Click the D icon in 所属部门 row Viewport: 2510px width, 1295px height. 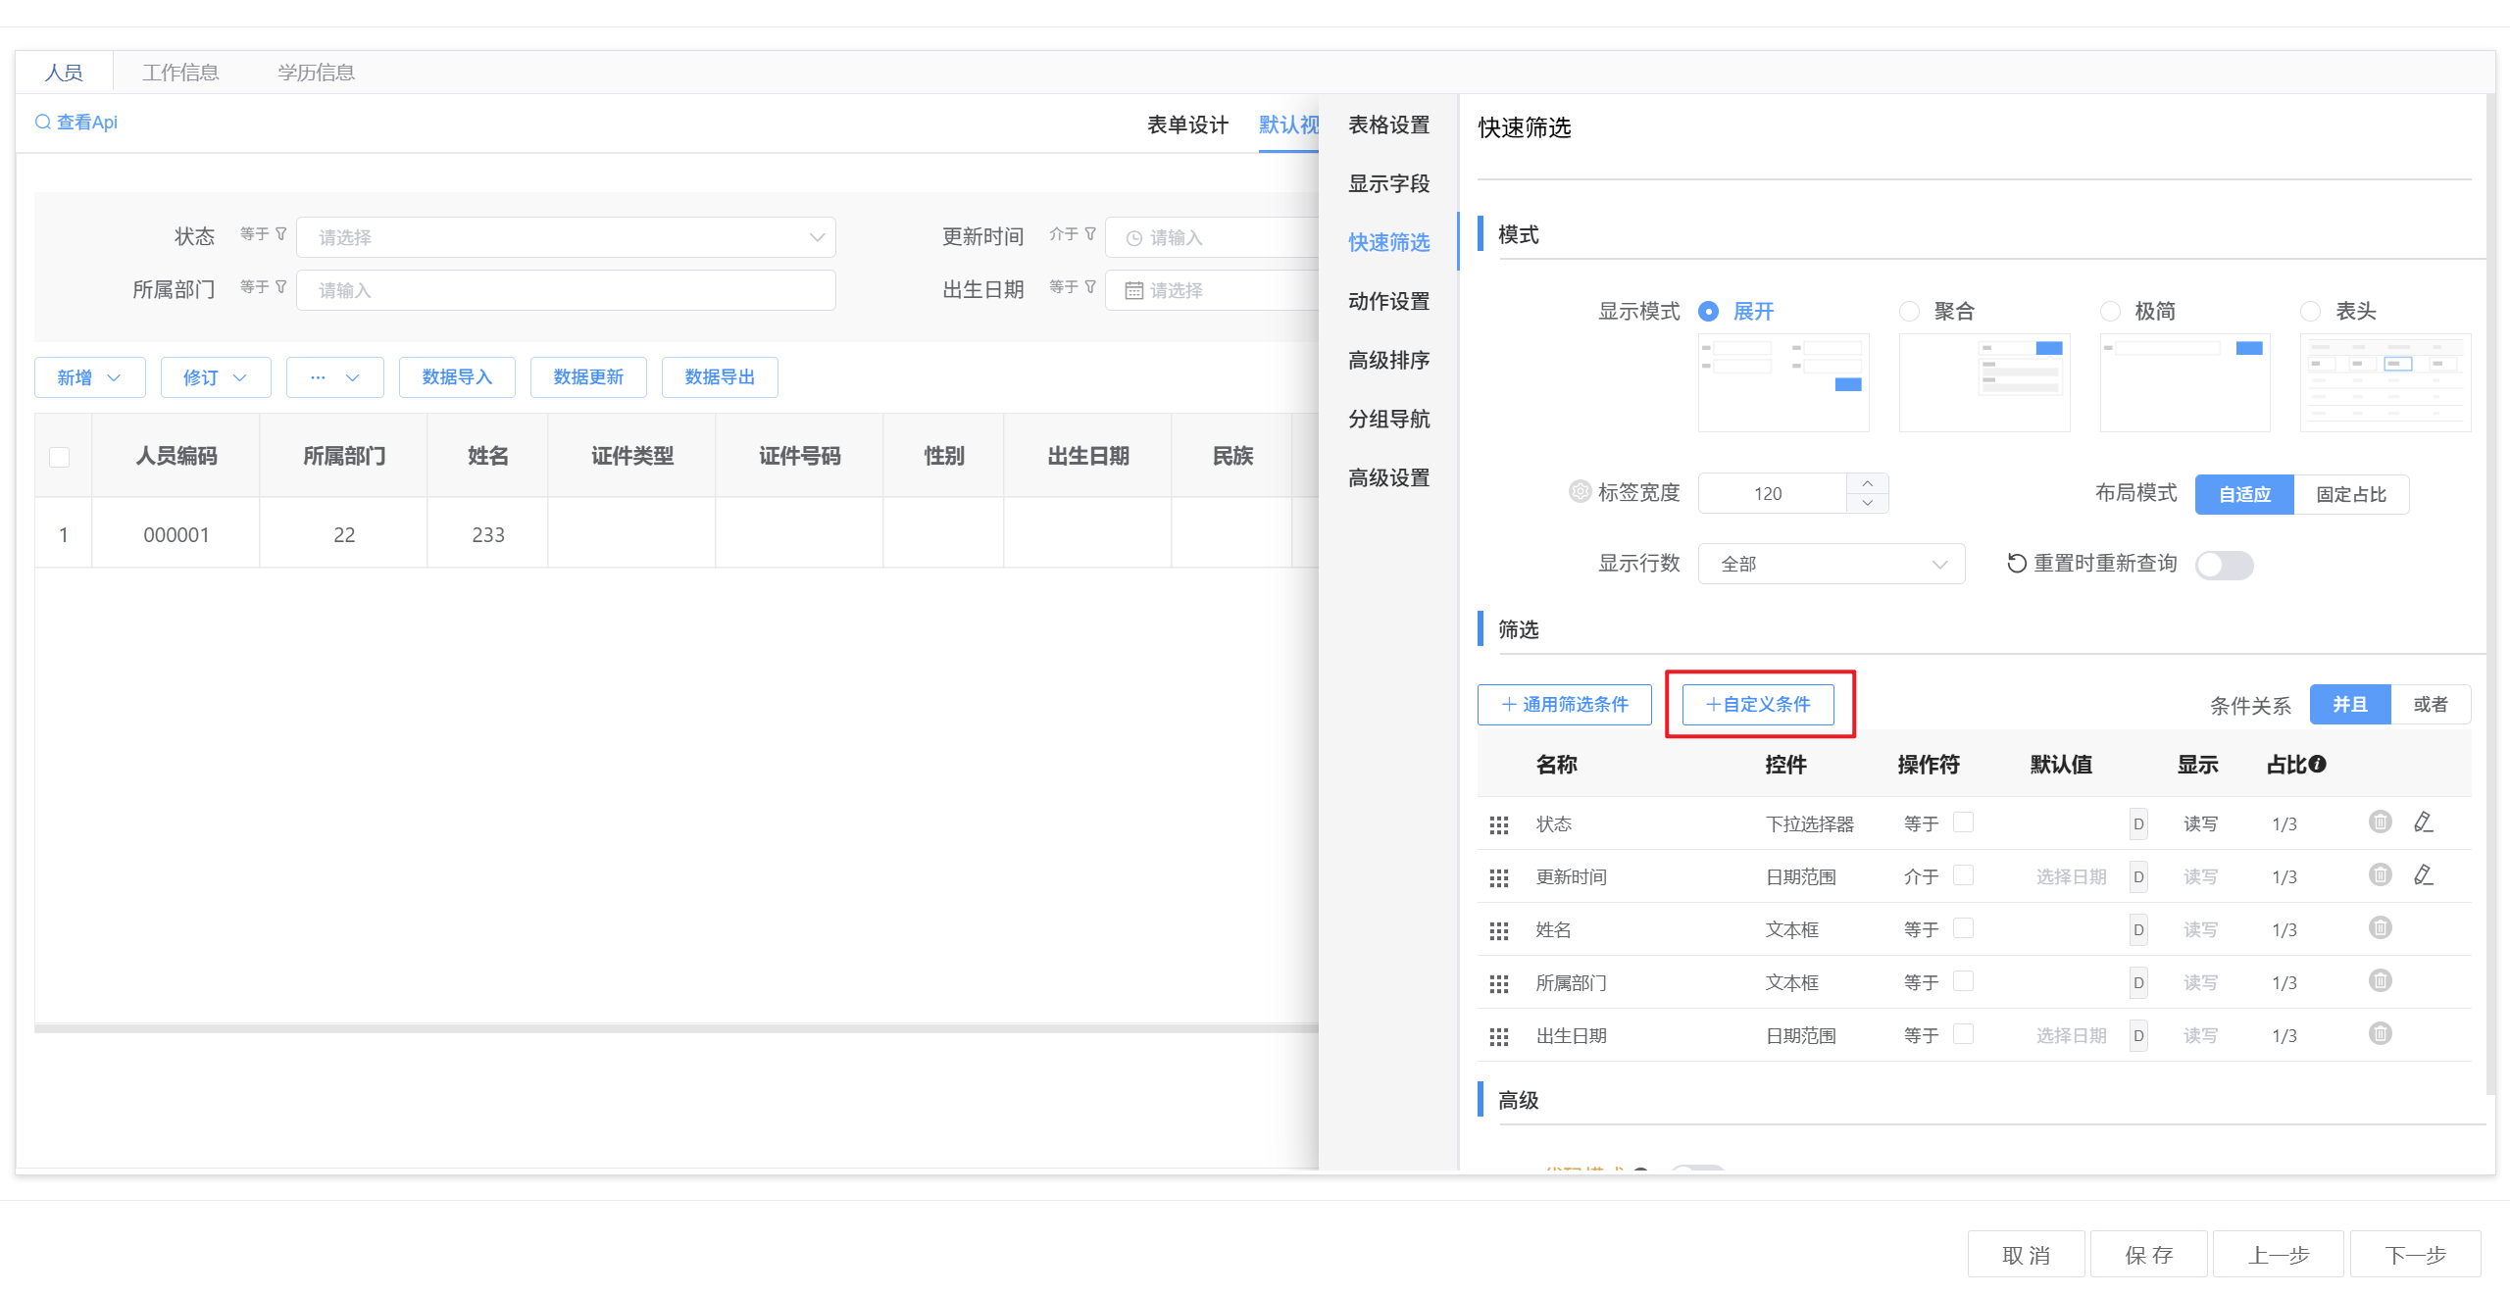pos(2138,982)
